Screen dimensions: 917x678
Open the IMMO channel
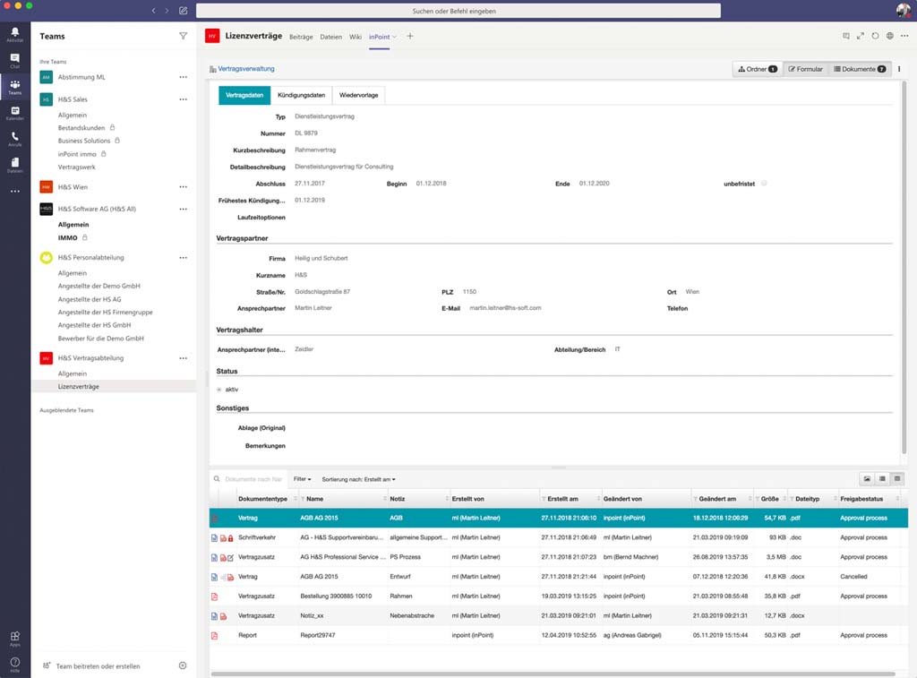pos(68,238)
